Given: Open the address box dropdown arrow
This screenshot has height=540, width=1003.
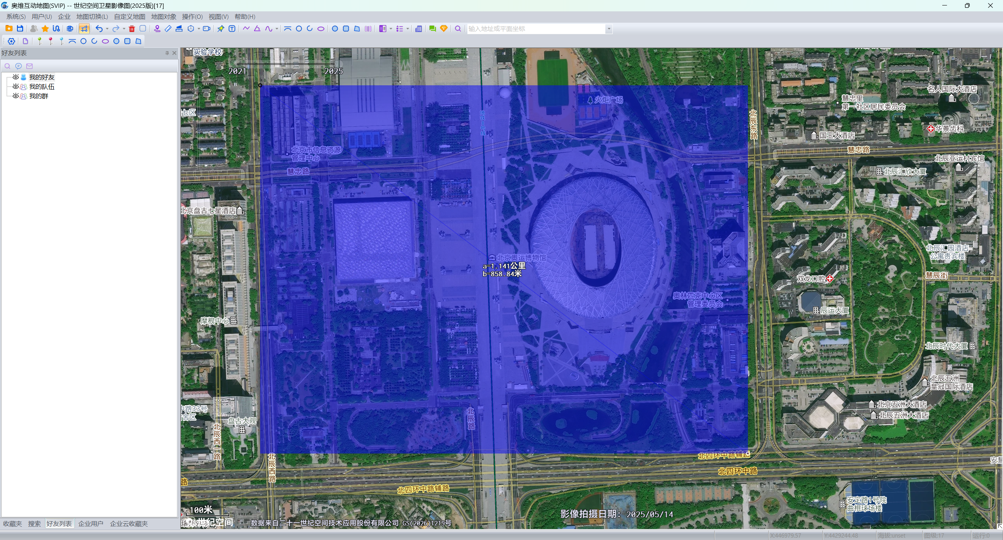Looking at the screenshot, I should pyautogui.click(x=609, y=29).
